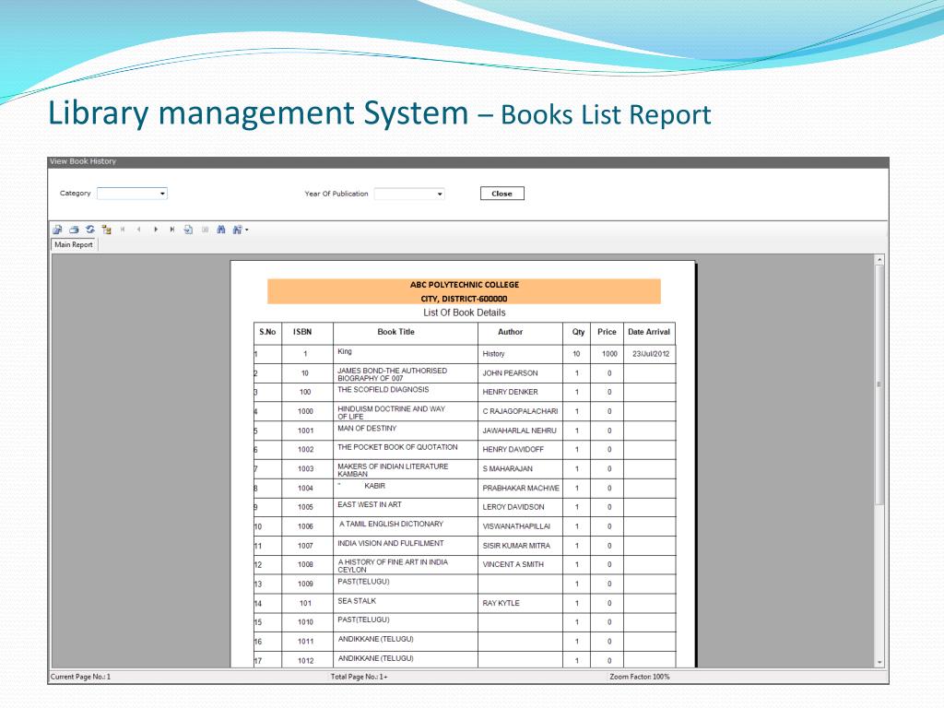Viewport: 944px width, 708px height.
Task: Click the 'THE SCOFIELD DIAGNOSIS' title
Action: (383, 390)
